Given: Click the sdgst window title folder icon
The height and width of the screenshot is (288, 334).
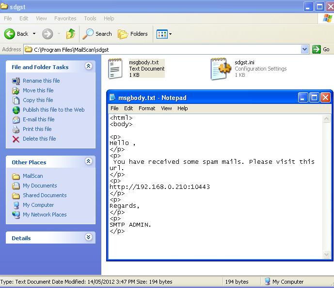Looking at the screenshot, I should click(x=4, y=6).
